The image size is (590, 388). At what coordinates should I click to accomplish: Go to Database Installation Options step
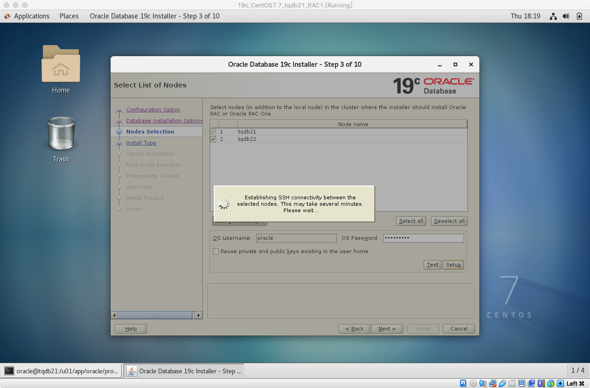pos(165,121)
